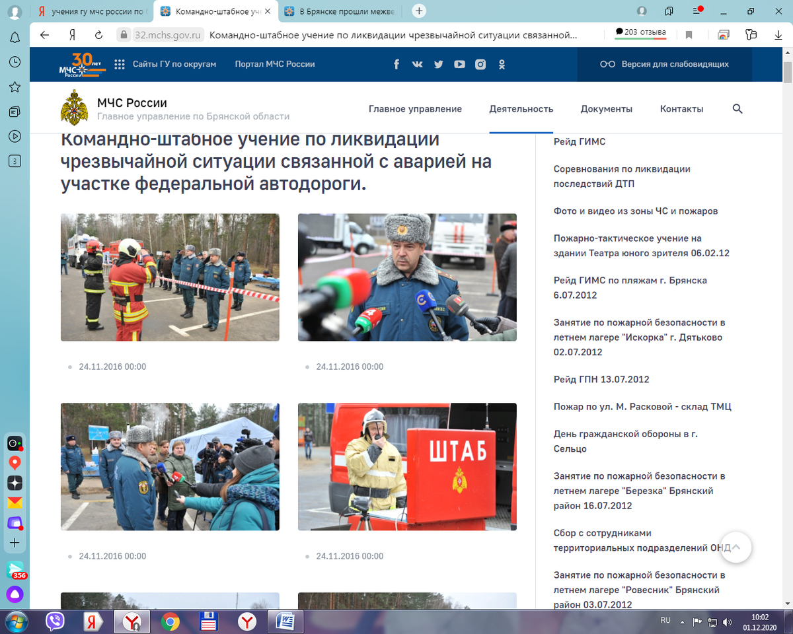Open VK page of MChS
Screen dimensions: 793x634
tap(417, 64)
